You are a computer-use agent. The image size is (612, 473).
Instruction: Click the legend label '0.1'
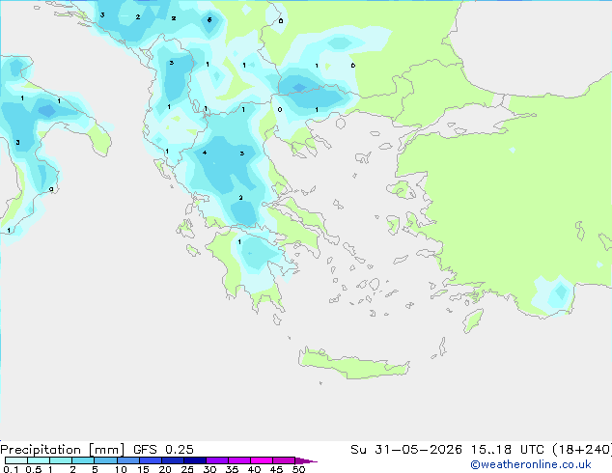[x=11, y=469]
